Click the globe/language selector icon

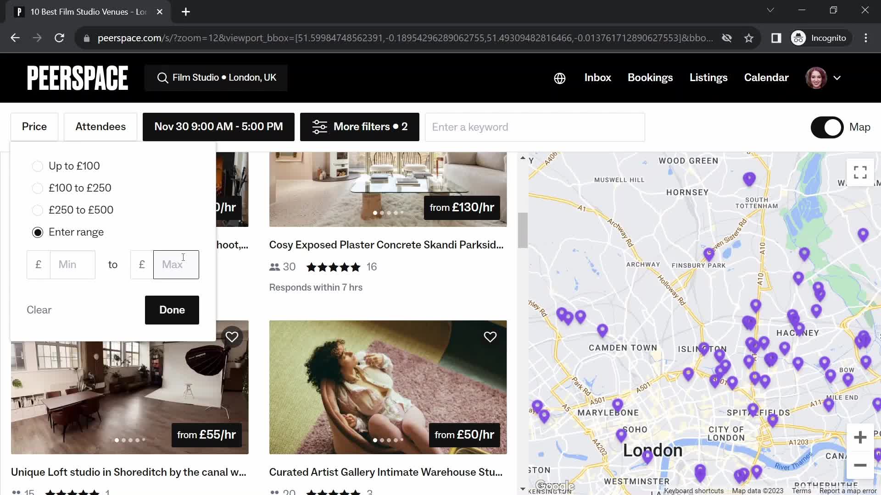coord(558,77)
